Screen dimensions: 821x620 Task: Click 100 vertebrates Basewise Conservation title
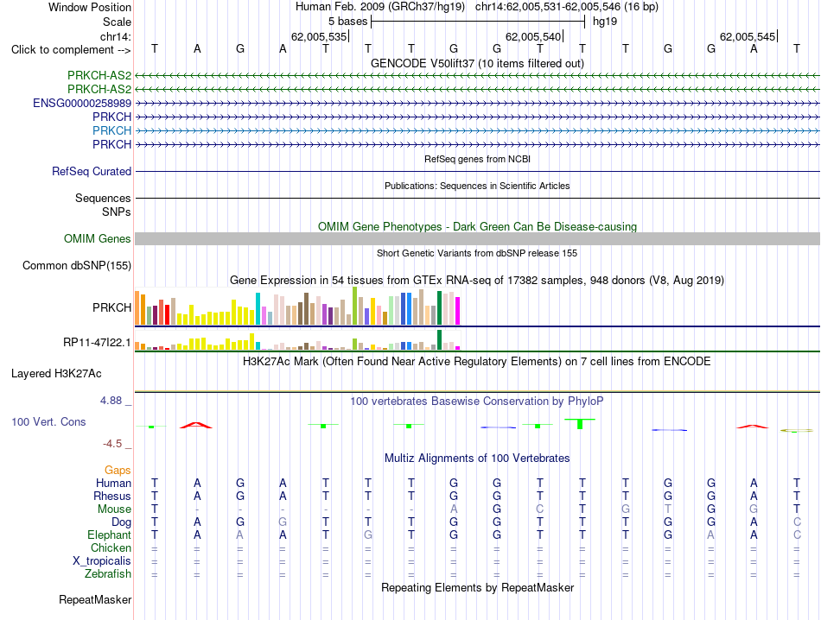477,402
